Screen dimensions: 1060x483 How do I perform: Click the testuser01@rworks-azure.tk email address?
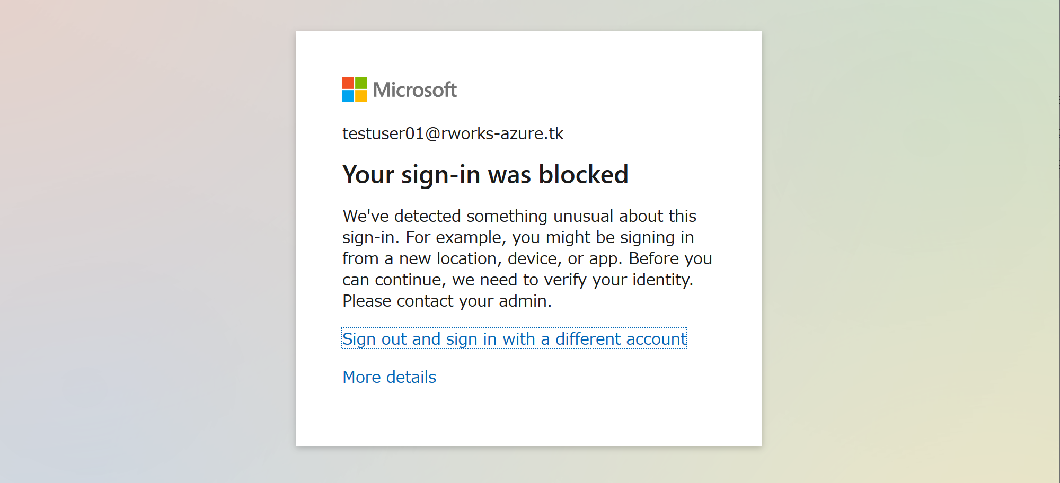pyautogui.click(x=453, y=133)
